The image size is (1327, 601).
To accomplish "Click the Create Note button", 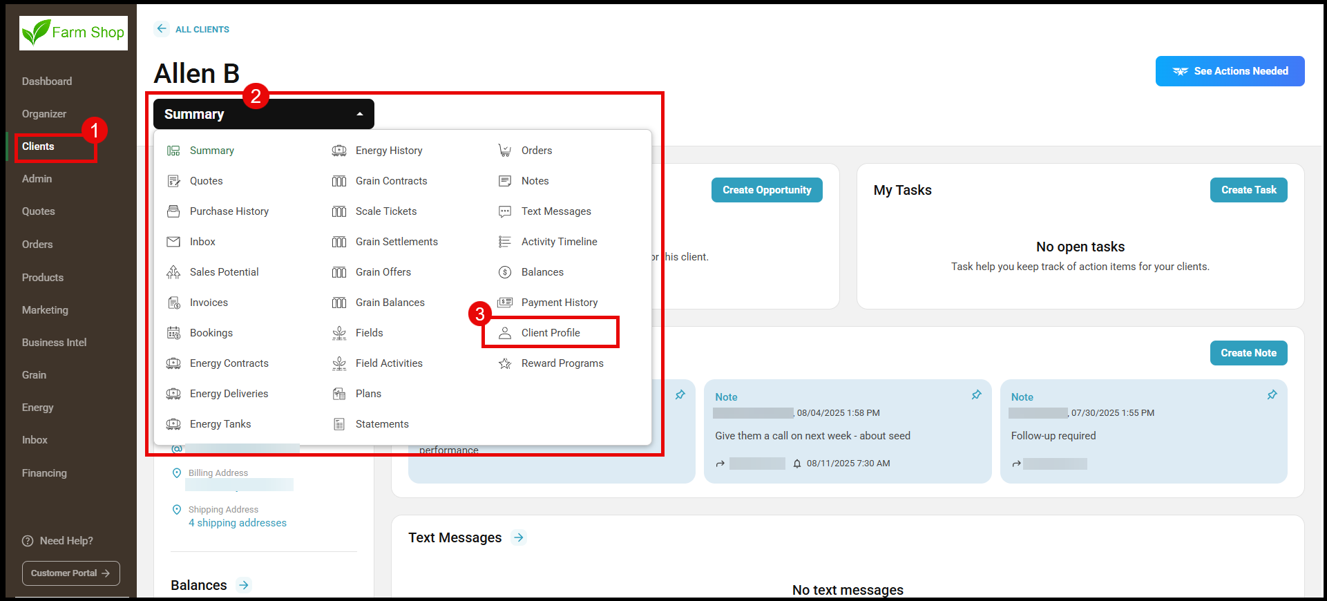I will click(1248, 353).
